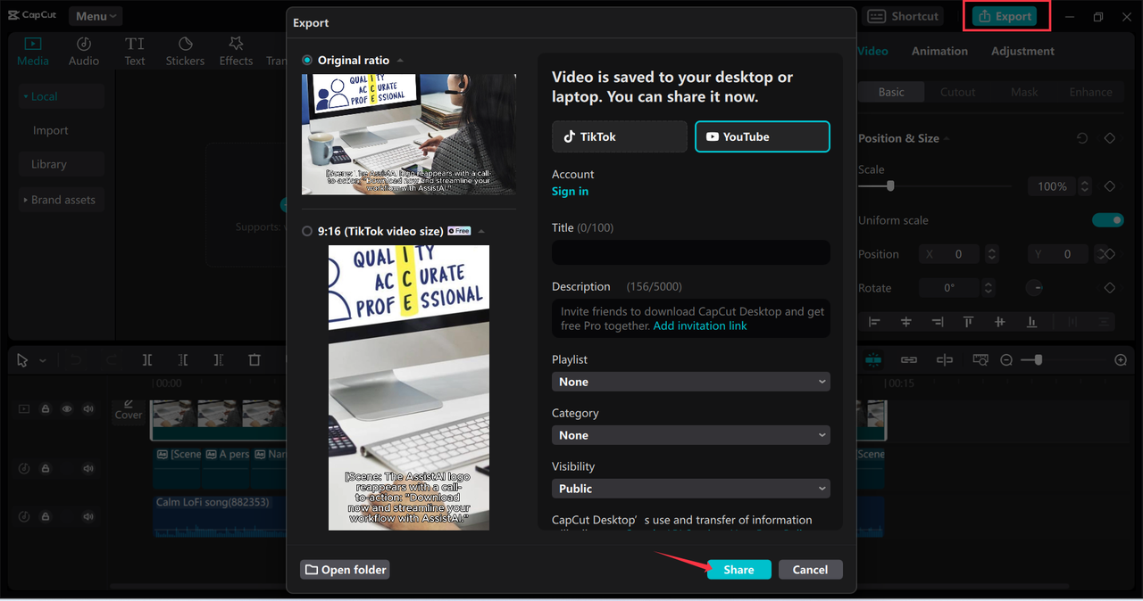This screenshot has width=1143, height=601.
Task: Open the Stickers tab
Action: coord(185,51)
